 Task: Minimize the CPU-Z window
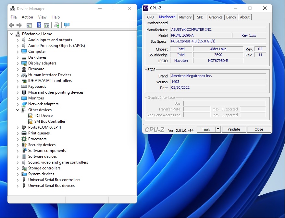tap(235, 8)
